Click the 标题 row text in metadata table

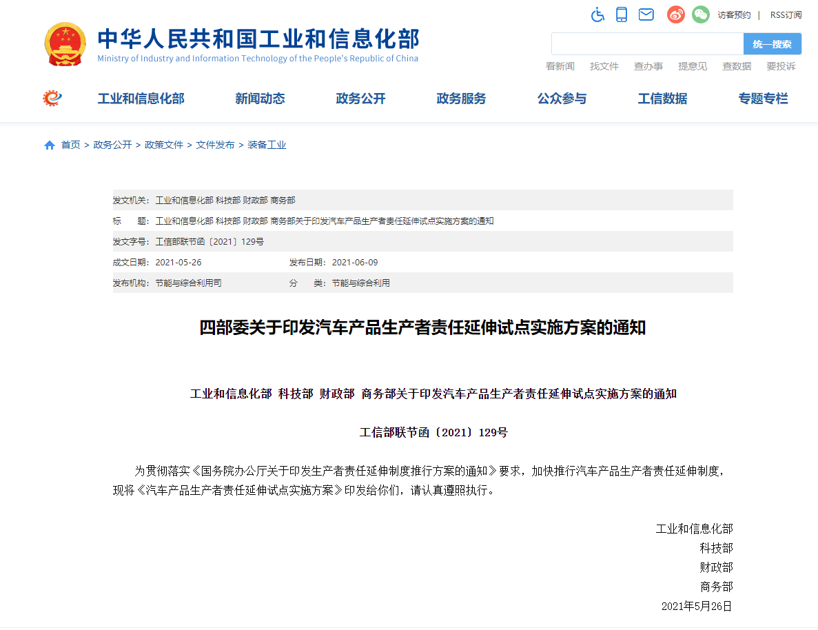coord(325,221)
